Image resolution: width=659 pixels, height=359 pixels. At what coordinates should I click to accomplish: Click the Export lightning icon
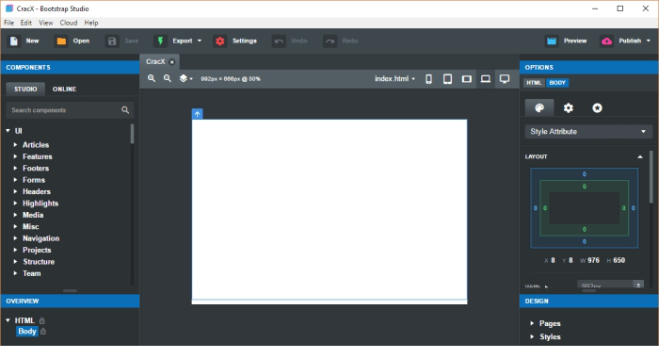tap(160, 41)
